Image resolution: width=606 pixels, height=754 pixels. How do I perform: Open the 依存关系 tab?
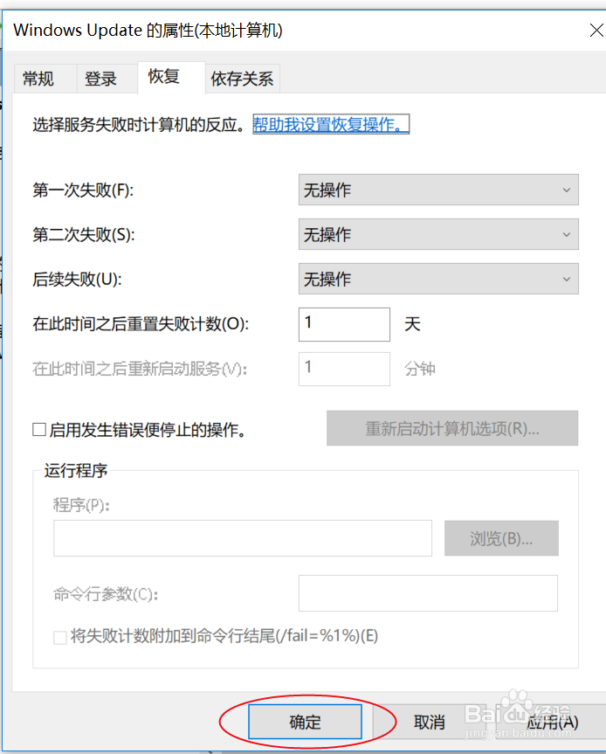[x=242, y=79]
